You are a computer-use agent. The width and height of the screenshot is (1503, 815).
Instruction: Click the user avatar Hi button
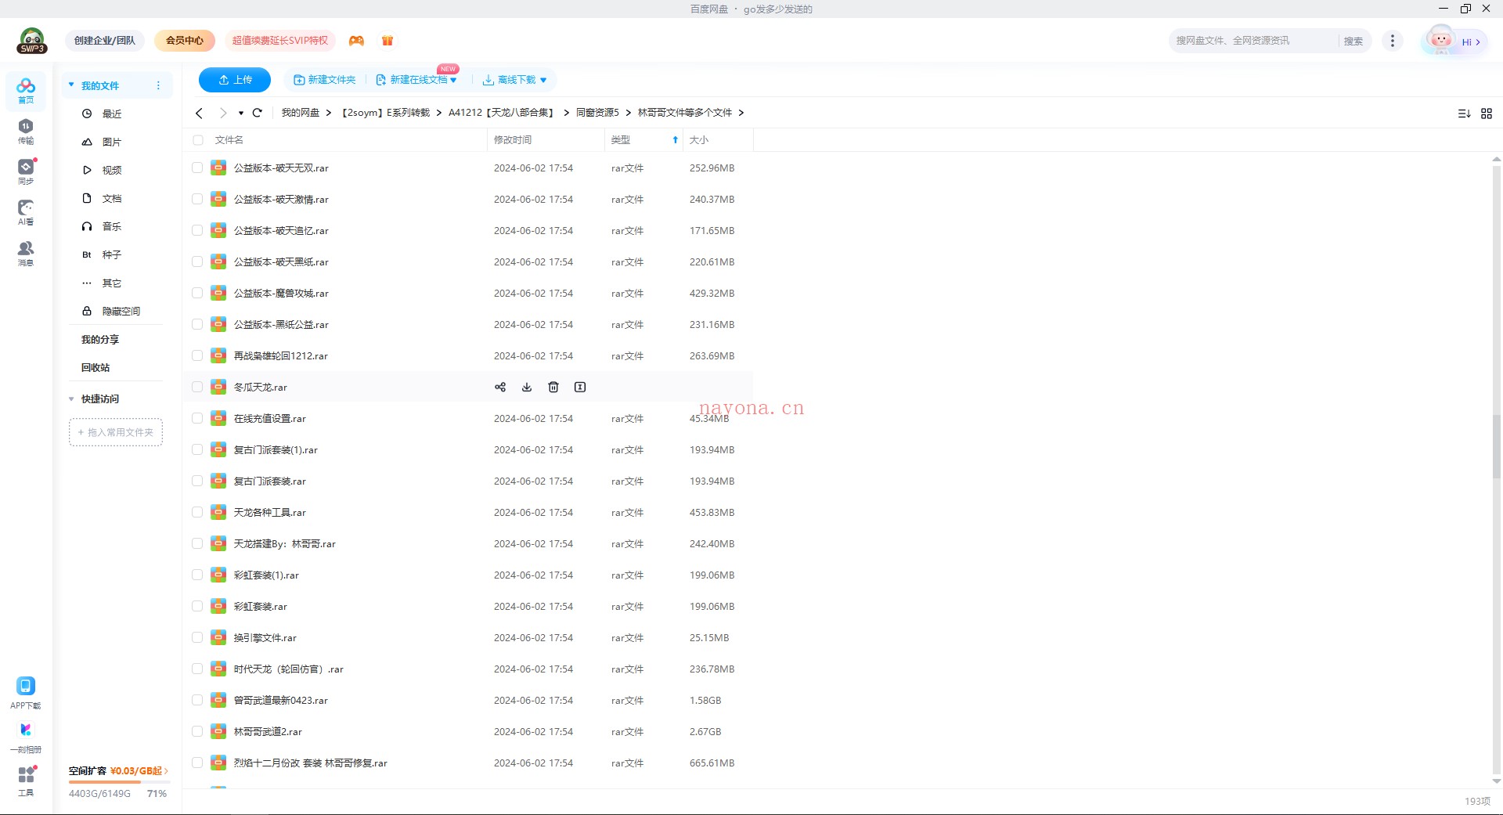(1454, 41)
